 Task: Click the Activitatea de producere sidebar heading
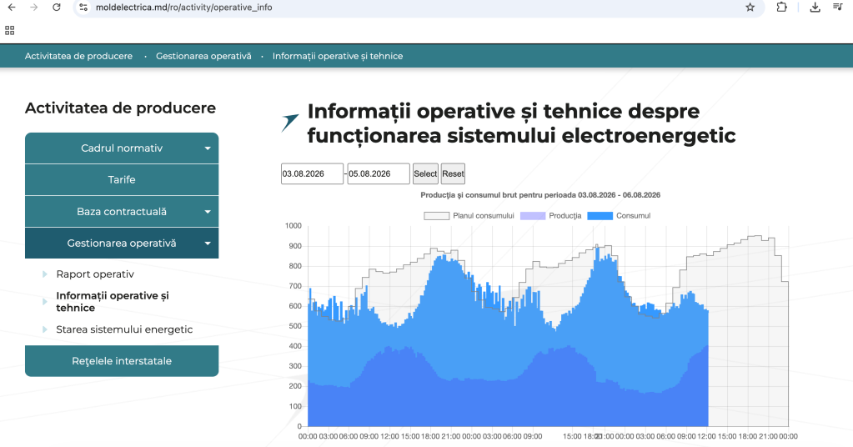point(120,108)
